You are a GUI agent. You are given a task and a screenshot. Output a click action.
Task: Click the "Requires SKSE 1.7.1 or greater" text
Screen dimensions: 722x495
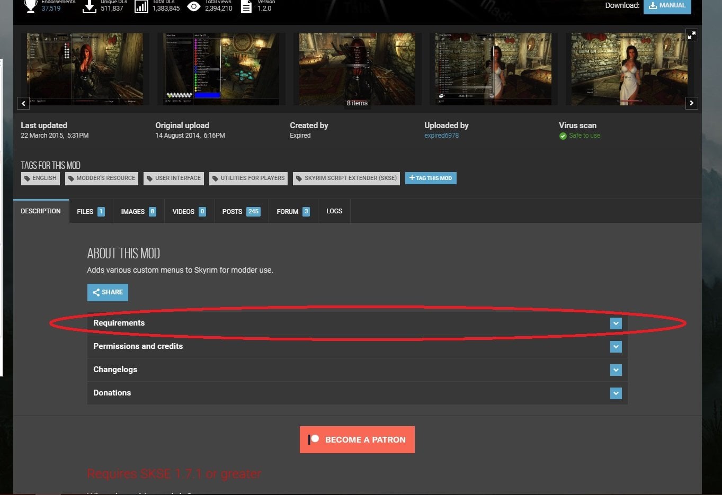[174, 473]
